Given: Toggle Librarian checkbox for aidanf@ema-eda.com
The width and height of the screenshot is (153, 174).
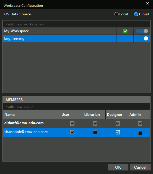Looking at the screenshot, I should (95, 123).
